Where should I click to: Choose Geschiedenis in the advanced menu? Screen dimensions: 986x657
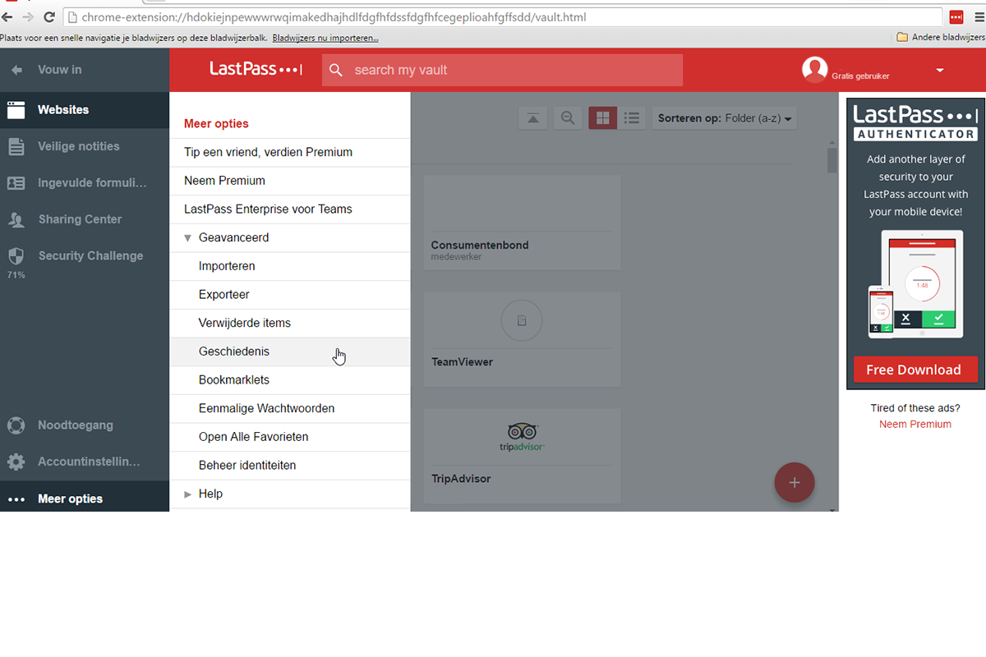(234, 351)
